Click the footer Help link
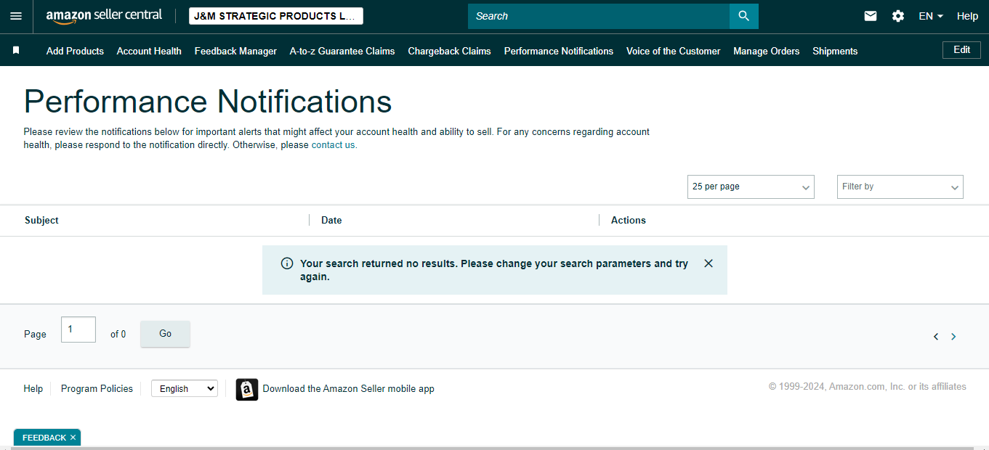Image resolution: width=989 pixels, height=450 pixels. pos(33,388)
